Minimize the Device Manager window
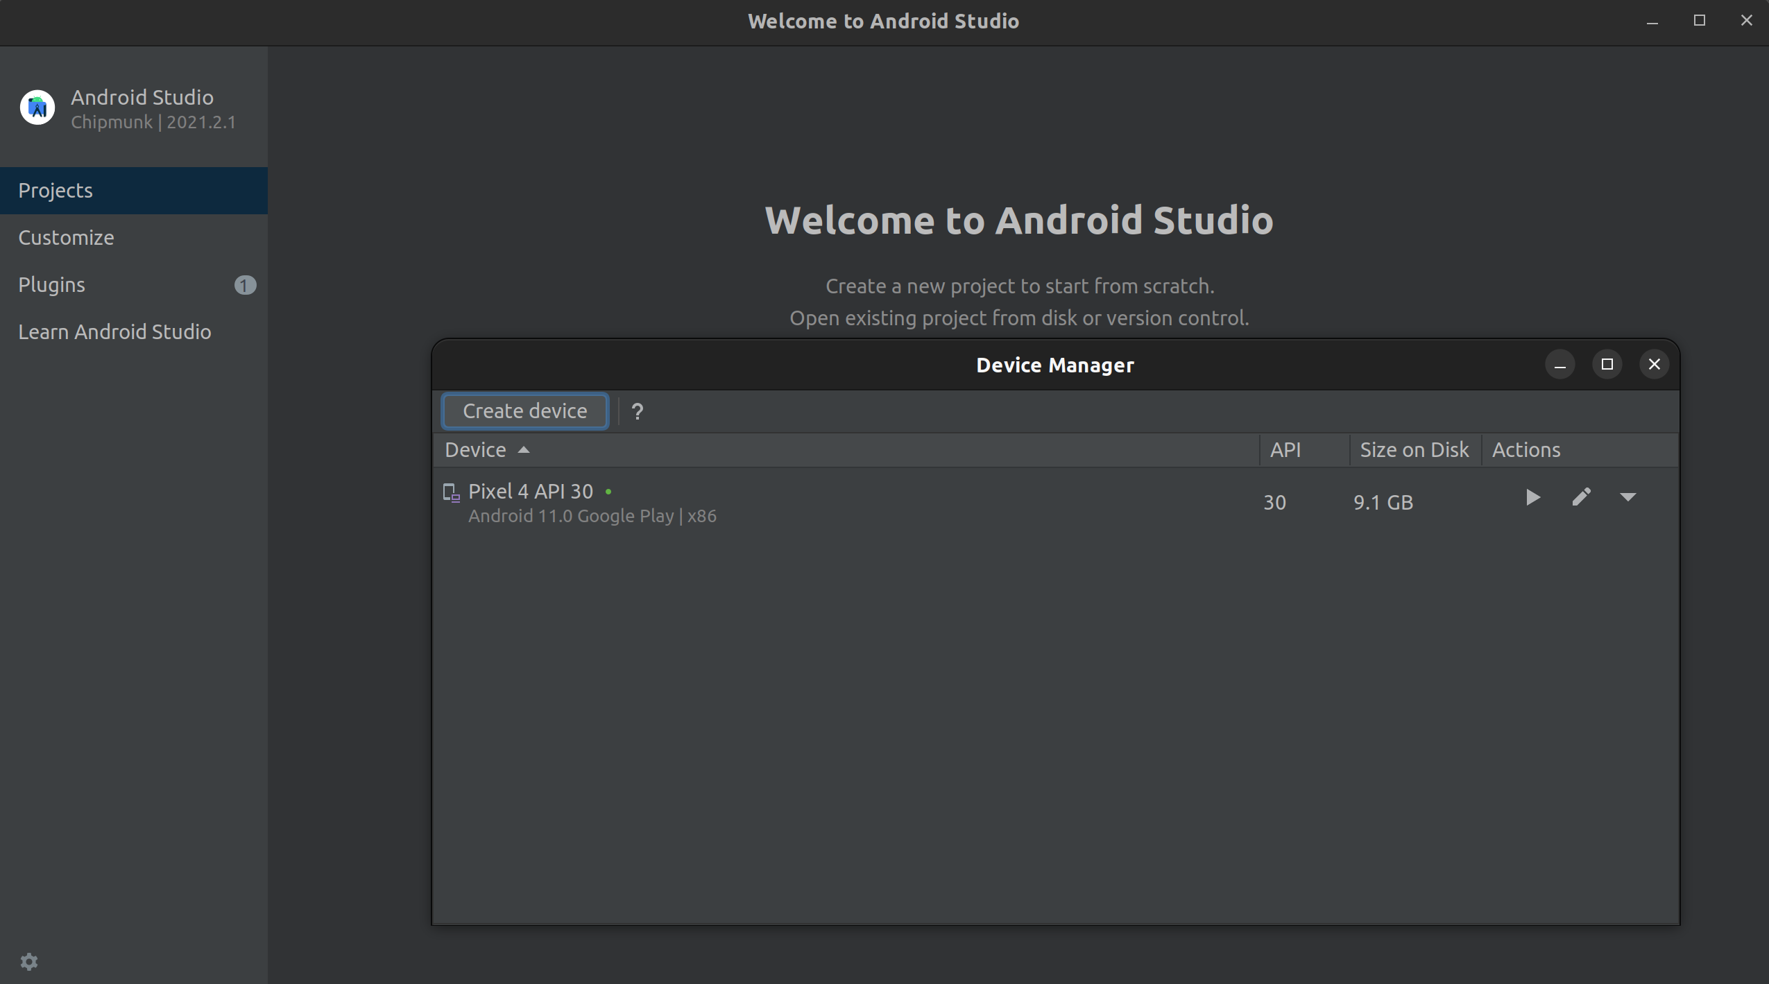 click(x=1560, y=365)
